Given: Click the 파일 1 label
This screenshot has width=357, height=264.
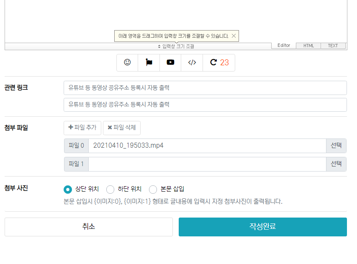Looking at the screenshot, I should point(76,164).
